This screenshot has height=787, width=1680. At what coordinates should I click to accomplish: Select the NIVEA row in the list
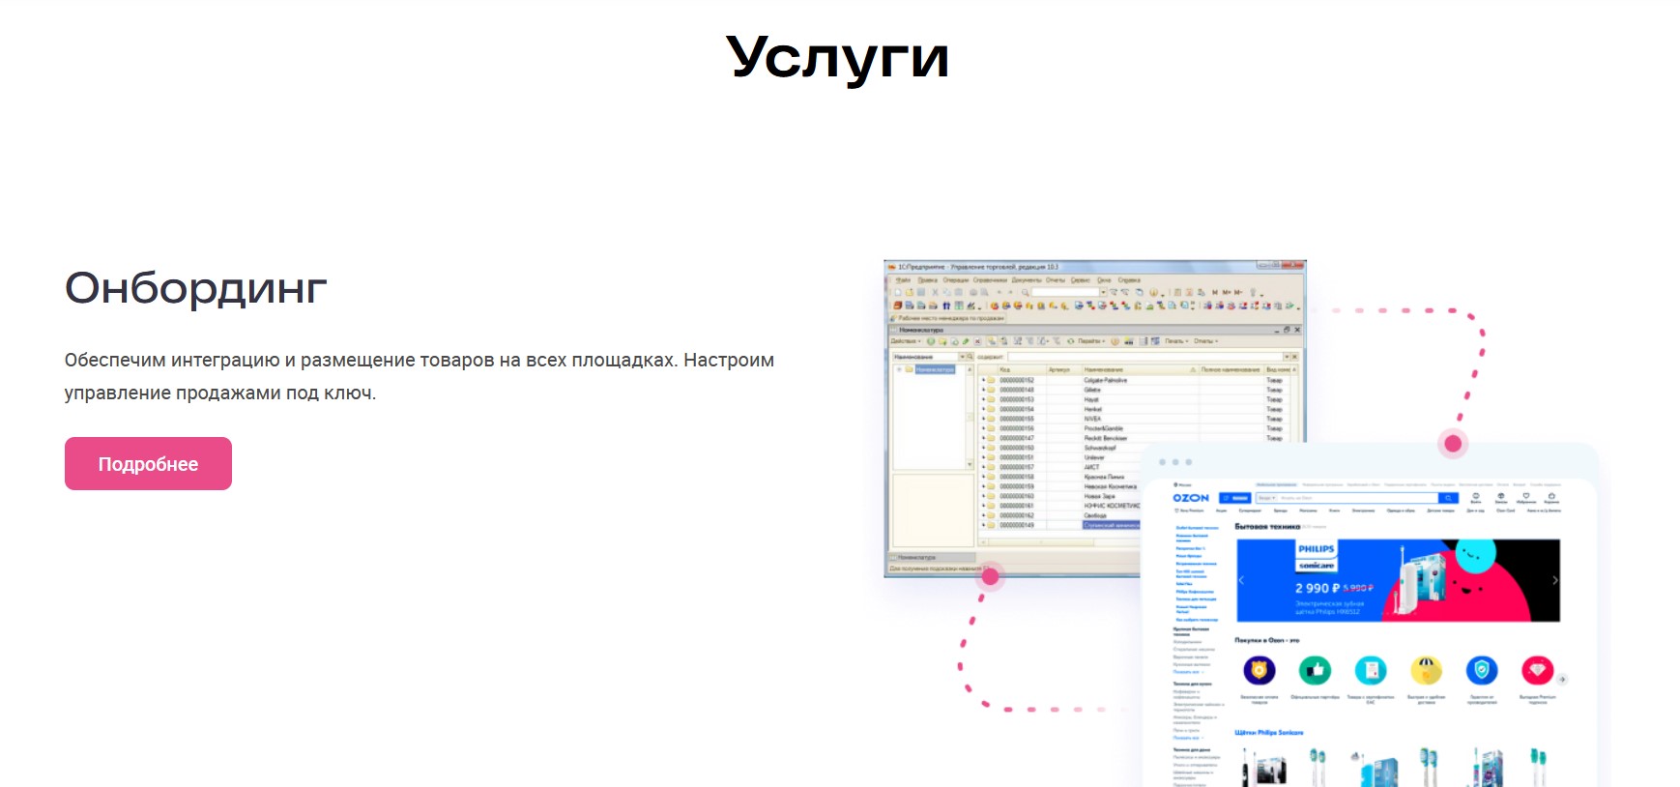click(x=1092, y=419)
